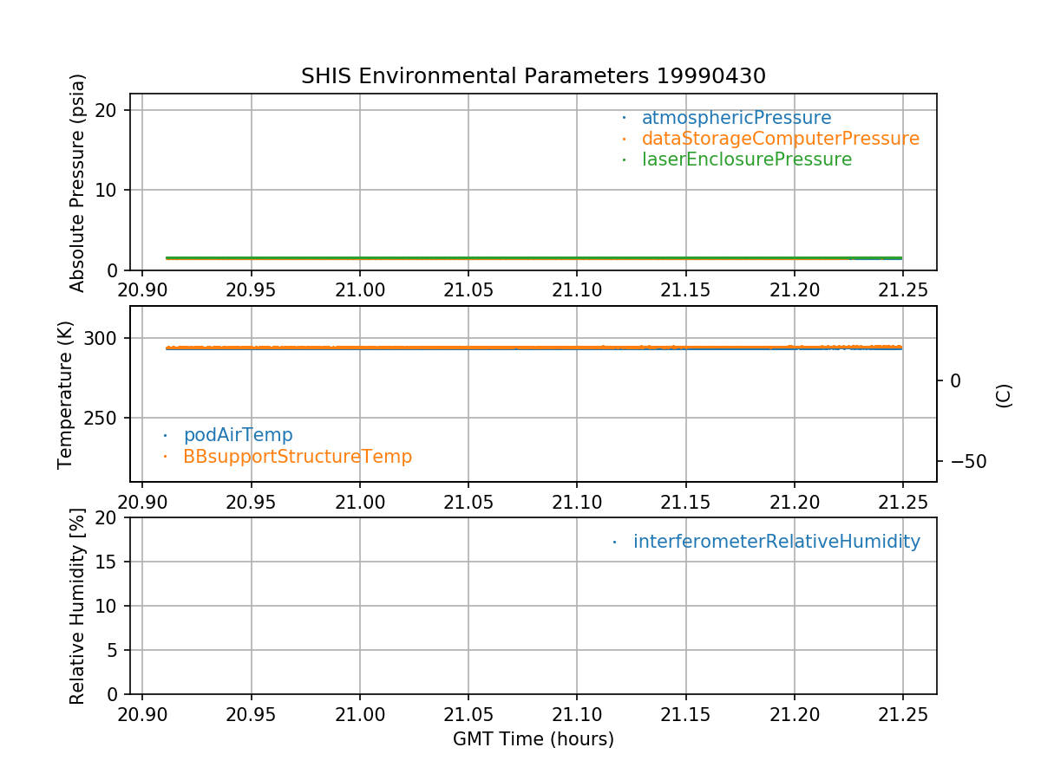The height and width of the screenshot is (780, 1041).
Task: Choose BBsupportStructureTemp legend entry
Action: click(297, 457)
